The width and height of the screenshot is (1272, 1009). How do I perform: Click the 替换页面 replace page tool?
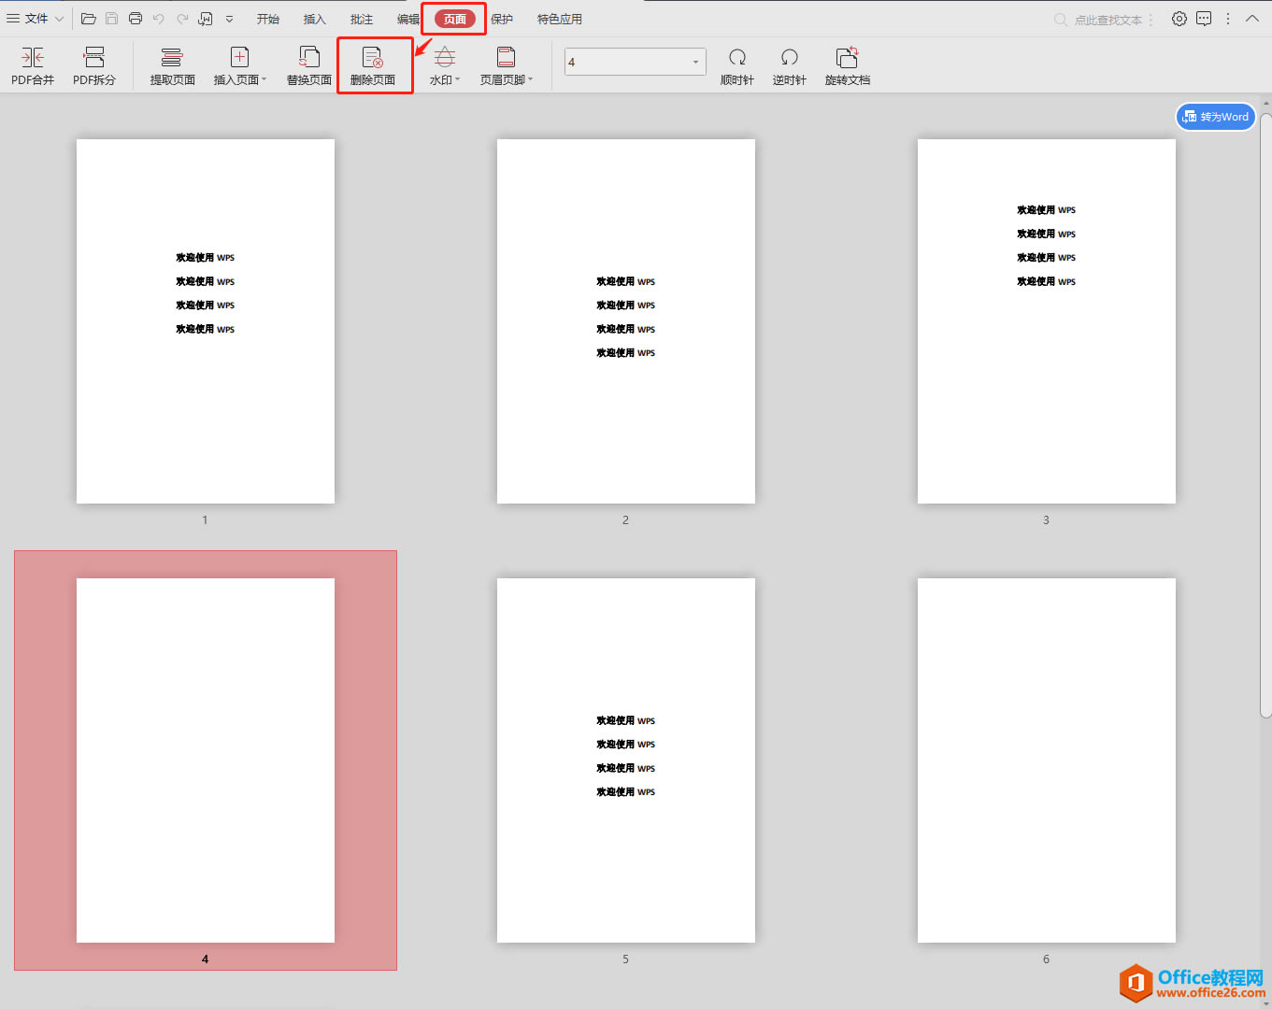point(309,66)
